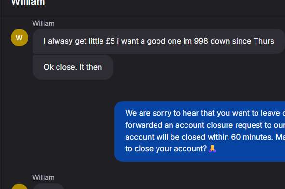Click the William sender name near bottom
The width and height of the screenshot is (285, 189).
coord(43,177)
